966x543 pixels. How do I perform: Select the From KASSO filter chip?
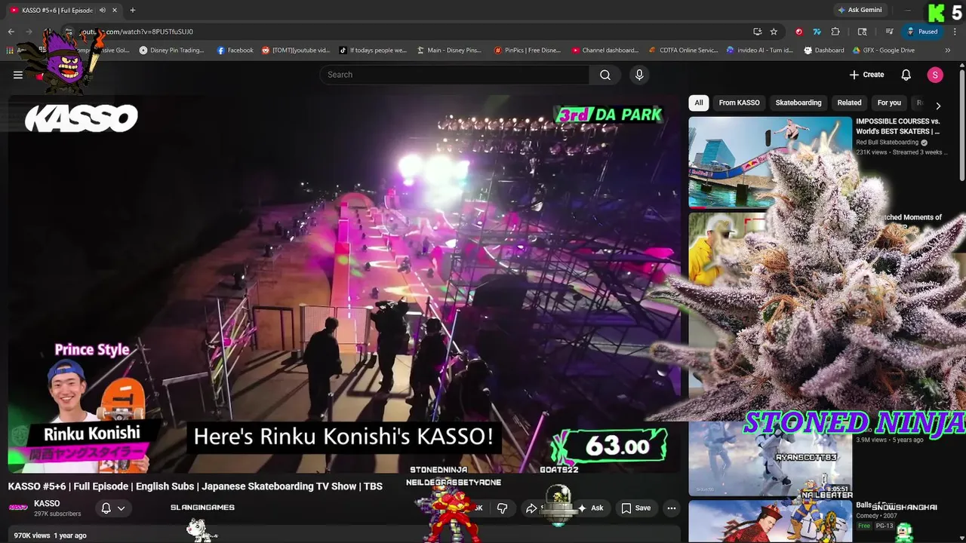pyautogui.click(x=739, y=103)
